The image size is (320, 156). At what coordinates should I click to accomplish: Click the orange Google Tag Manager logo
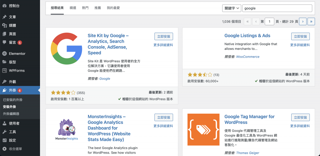pos(203,130)
